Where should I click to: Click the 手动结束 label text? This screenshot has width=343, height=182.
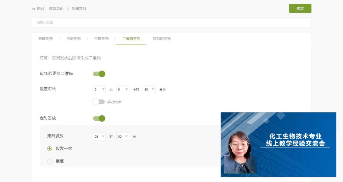(114, 102)
